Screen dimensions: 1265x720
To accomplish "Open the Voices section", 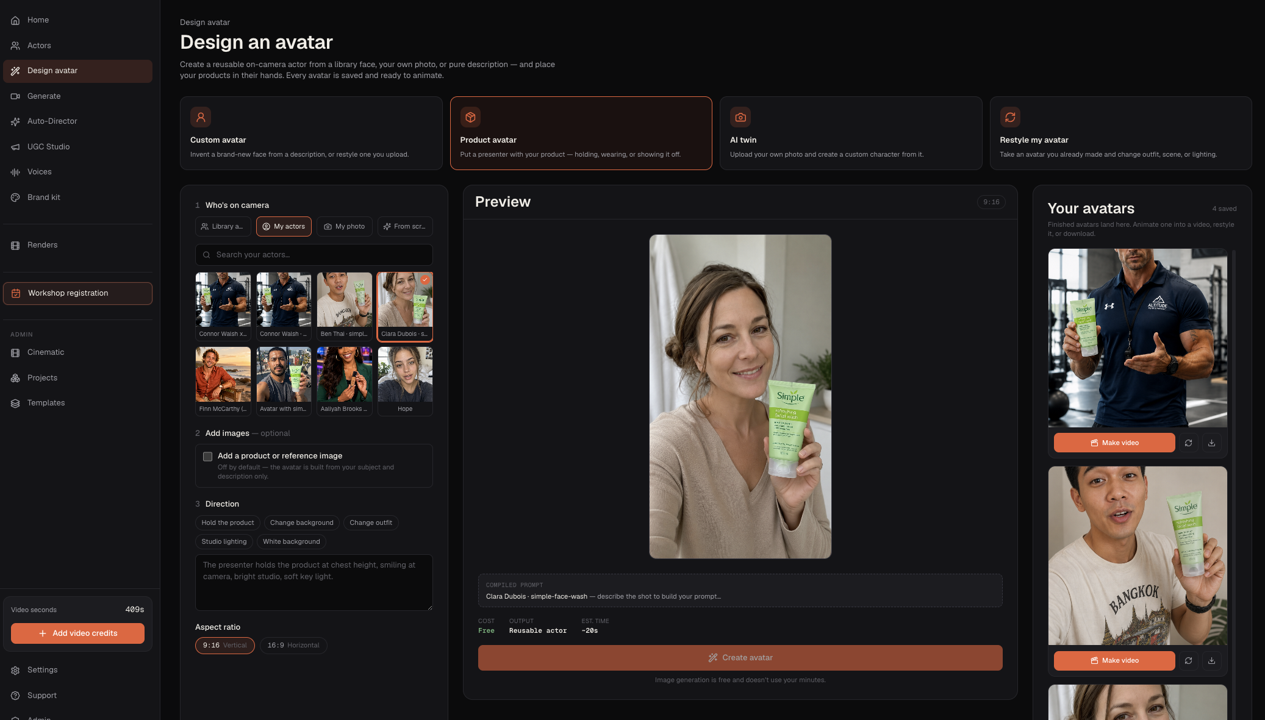I will coord(78,172).
